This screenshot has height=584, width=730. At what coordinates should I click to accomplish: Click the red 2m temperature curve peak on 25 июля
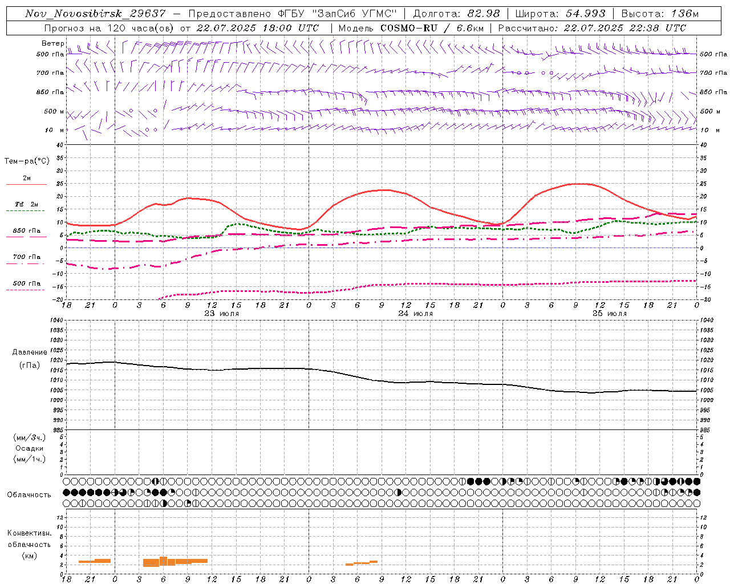tap(580, 184)
